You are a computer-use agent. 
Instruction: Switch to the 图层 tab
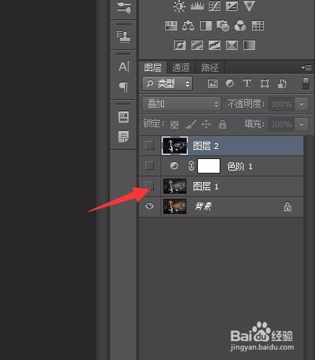pyautogui.click(x=152, y=68)
